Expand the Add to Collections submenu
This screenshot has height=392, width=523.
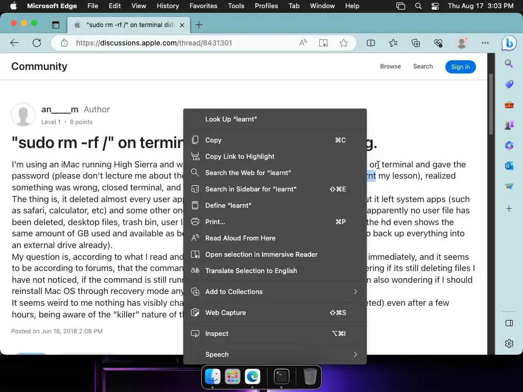(275, 292)
